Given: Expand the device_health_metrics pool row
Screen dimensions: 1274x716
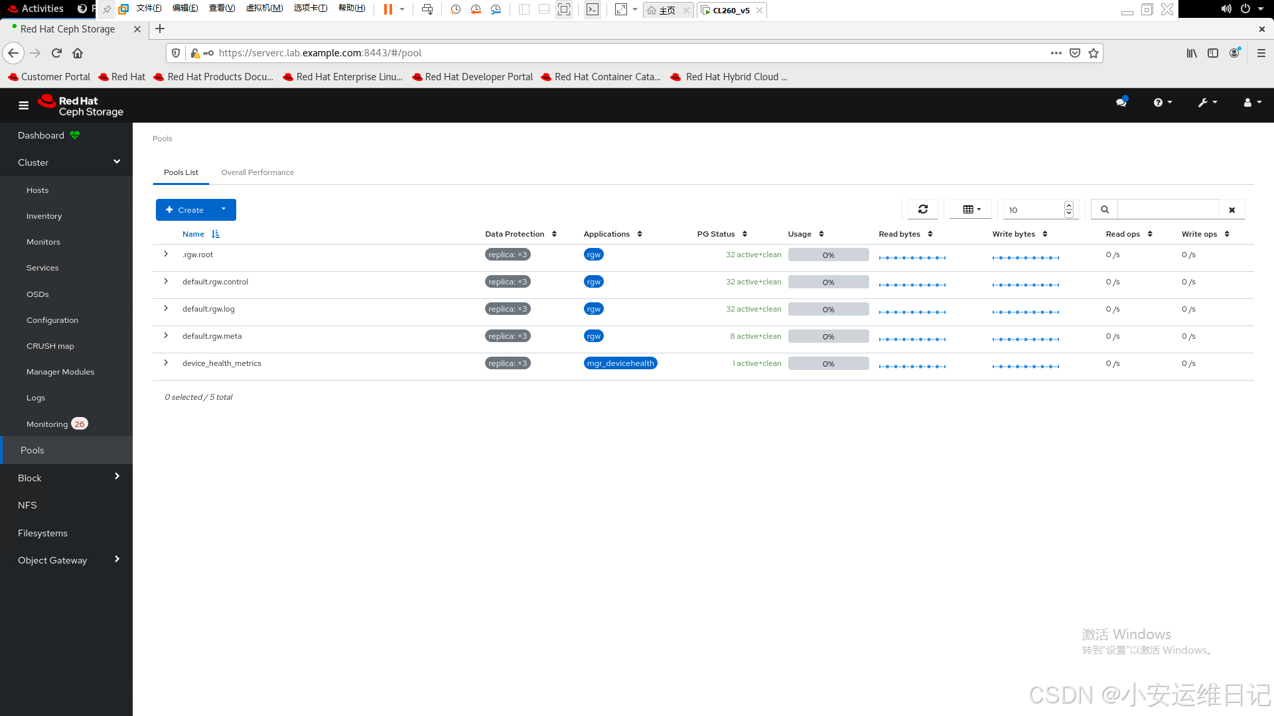Looking at the screenshot, I should coord(166,363).
